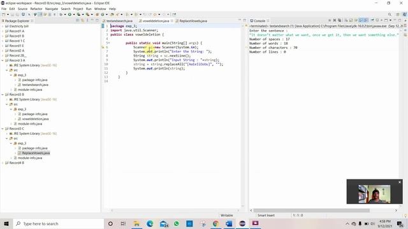This screenshot has height=229, width=408.
Task: Open Microsoft Edge from the taskbar
Action: pyautogui.click(x=150, y=223)
